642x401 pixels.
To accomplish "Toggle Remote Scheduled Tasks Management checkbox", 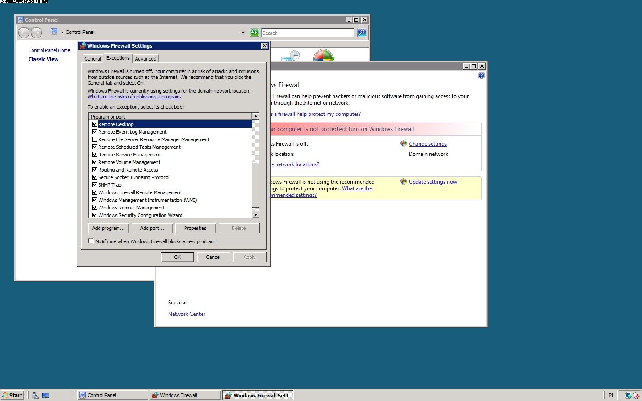I will (x=95, y=147).
